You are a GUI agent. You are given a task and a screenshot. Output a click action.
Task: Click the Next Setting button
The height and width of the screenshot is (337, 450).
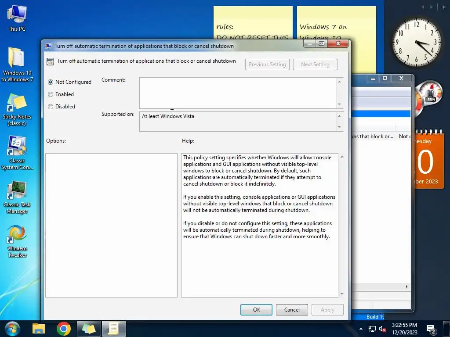315,65
